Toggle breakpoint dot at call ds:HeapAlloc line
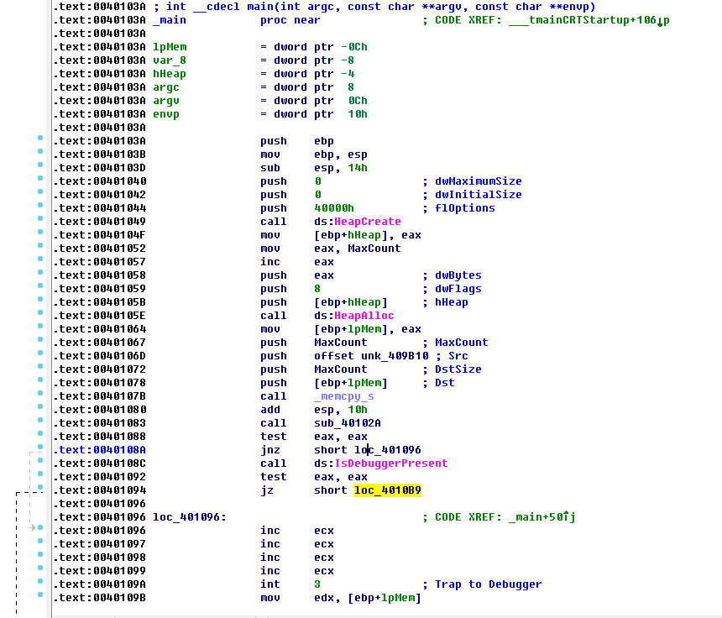Screen dimensions: 722x618 40,312
